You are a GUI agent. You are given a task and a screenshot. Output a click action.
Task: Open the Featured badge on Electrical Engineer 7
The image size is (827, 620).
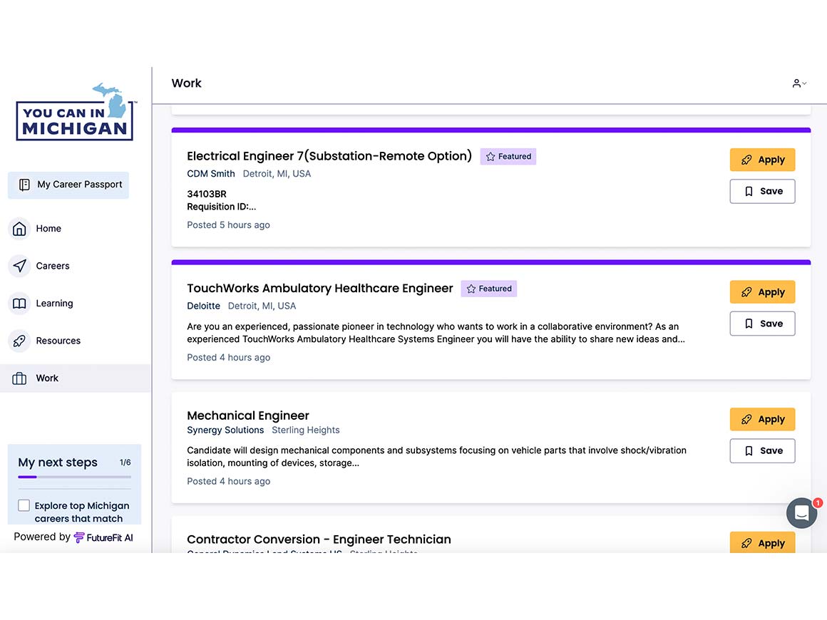[508, 156]
